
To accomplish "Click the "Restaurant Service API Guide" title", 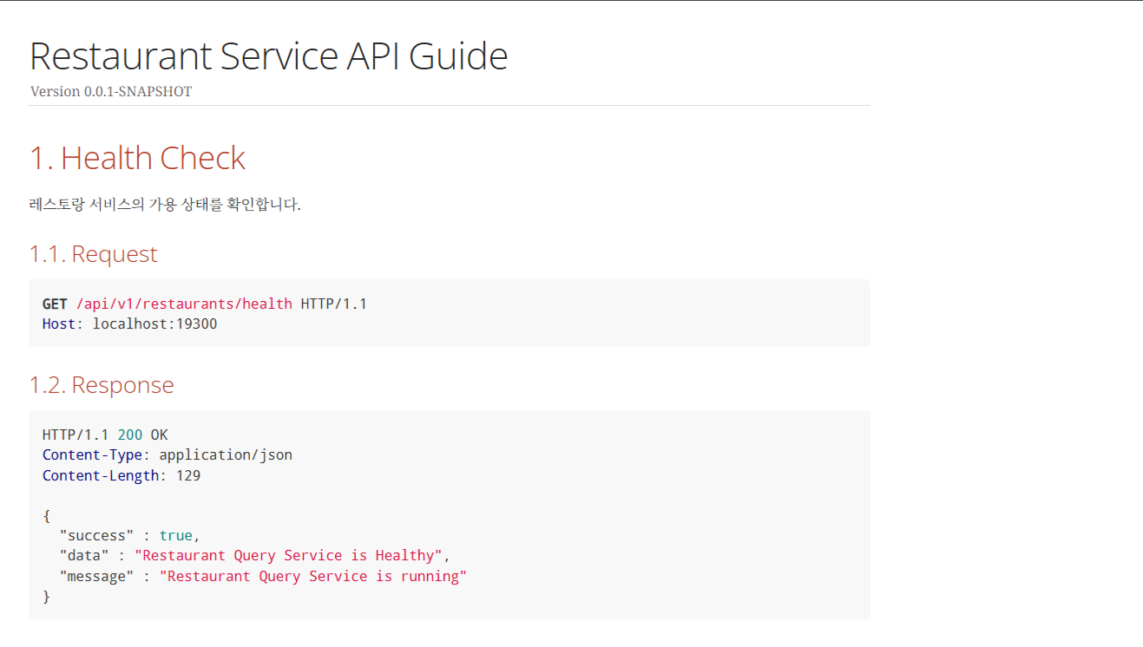I will 269,56.
